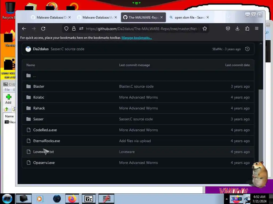Click the Name column header in 7-Zip
The width and height of the screenshot is (273, 204).
(x=9, y=116)
